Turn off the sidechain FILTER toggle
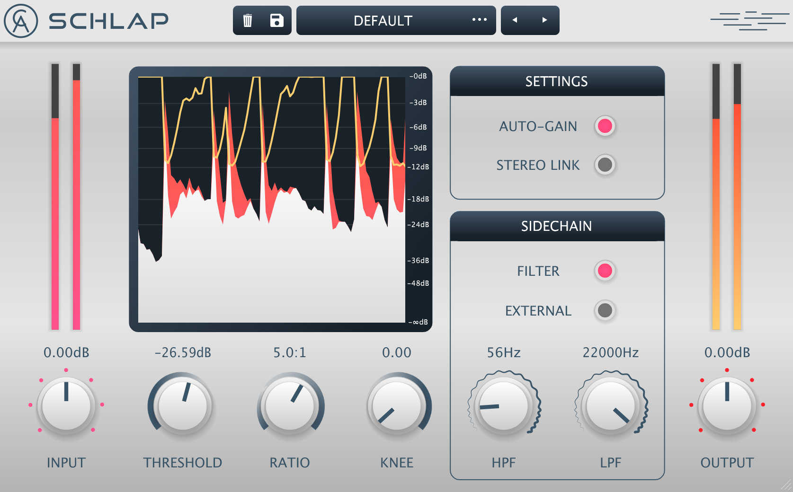 (x=605, y=271)
